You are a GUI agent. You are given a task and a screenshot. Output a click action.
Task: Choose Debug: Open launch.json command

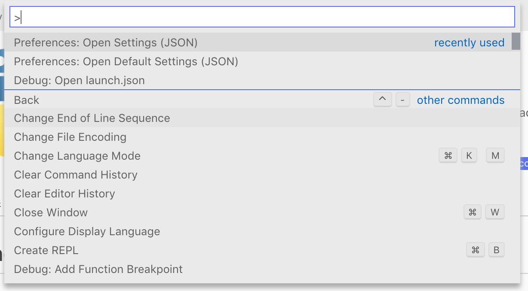click(79, 81)
